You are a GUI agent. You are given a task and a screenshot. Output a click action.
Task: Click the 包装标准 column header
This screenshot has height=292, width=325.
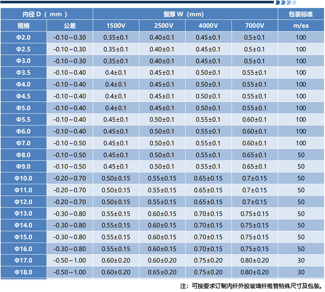point(301,14)
